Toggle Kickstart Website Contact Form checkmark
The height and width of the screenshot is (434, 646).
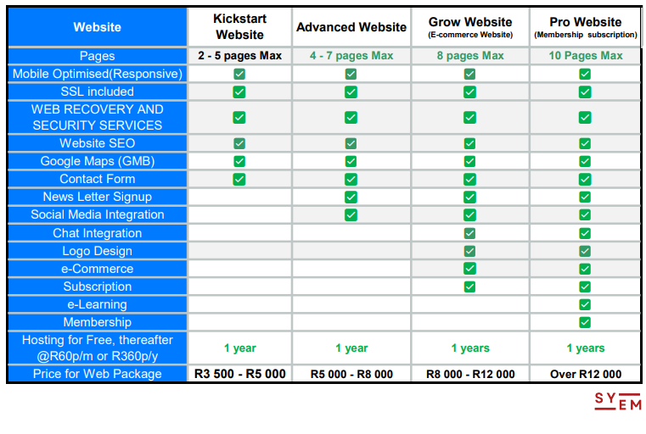239,179
